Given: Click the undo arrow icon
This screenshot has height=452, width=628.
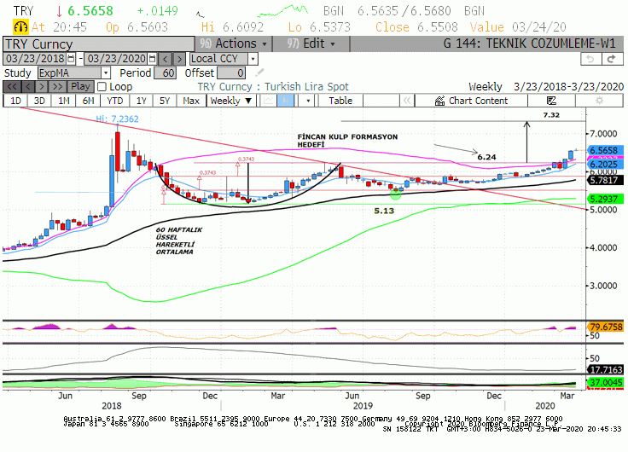Looking at the screenshot, I should click(x=590, y=59).
